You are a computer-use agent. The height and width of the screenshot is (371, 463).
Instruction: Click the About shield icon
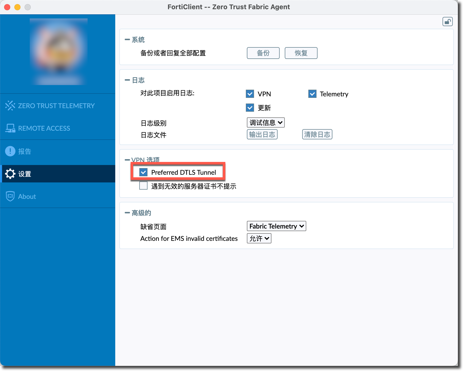click(10, 196)
